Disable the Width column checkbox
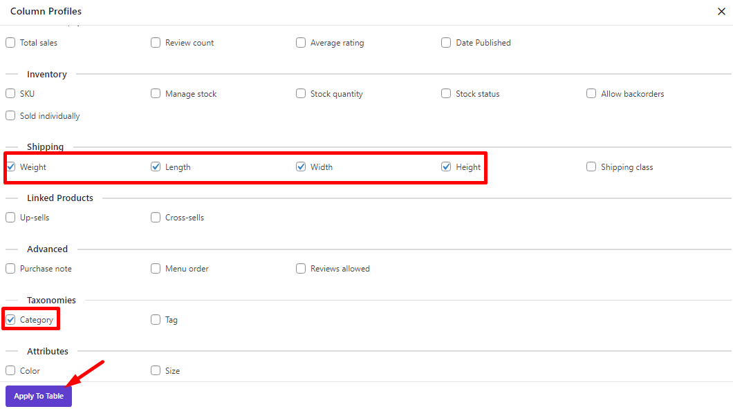The height and width of the screenshot is (409, 733). coord(301,167)
